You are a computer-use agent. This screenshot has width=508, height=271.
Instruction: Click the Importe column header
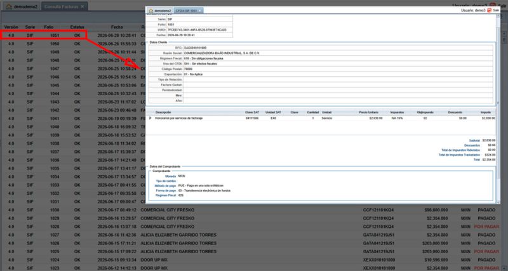point(486,112)
